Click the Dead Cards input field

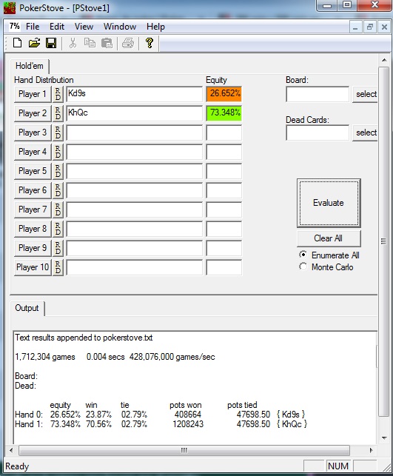318,133
